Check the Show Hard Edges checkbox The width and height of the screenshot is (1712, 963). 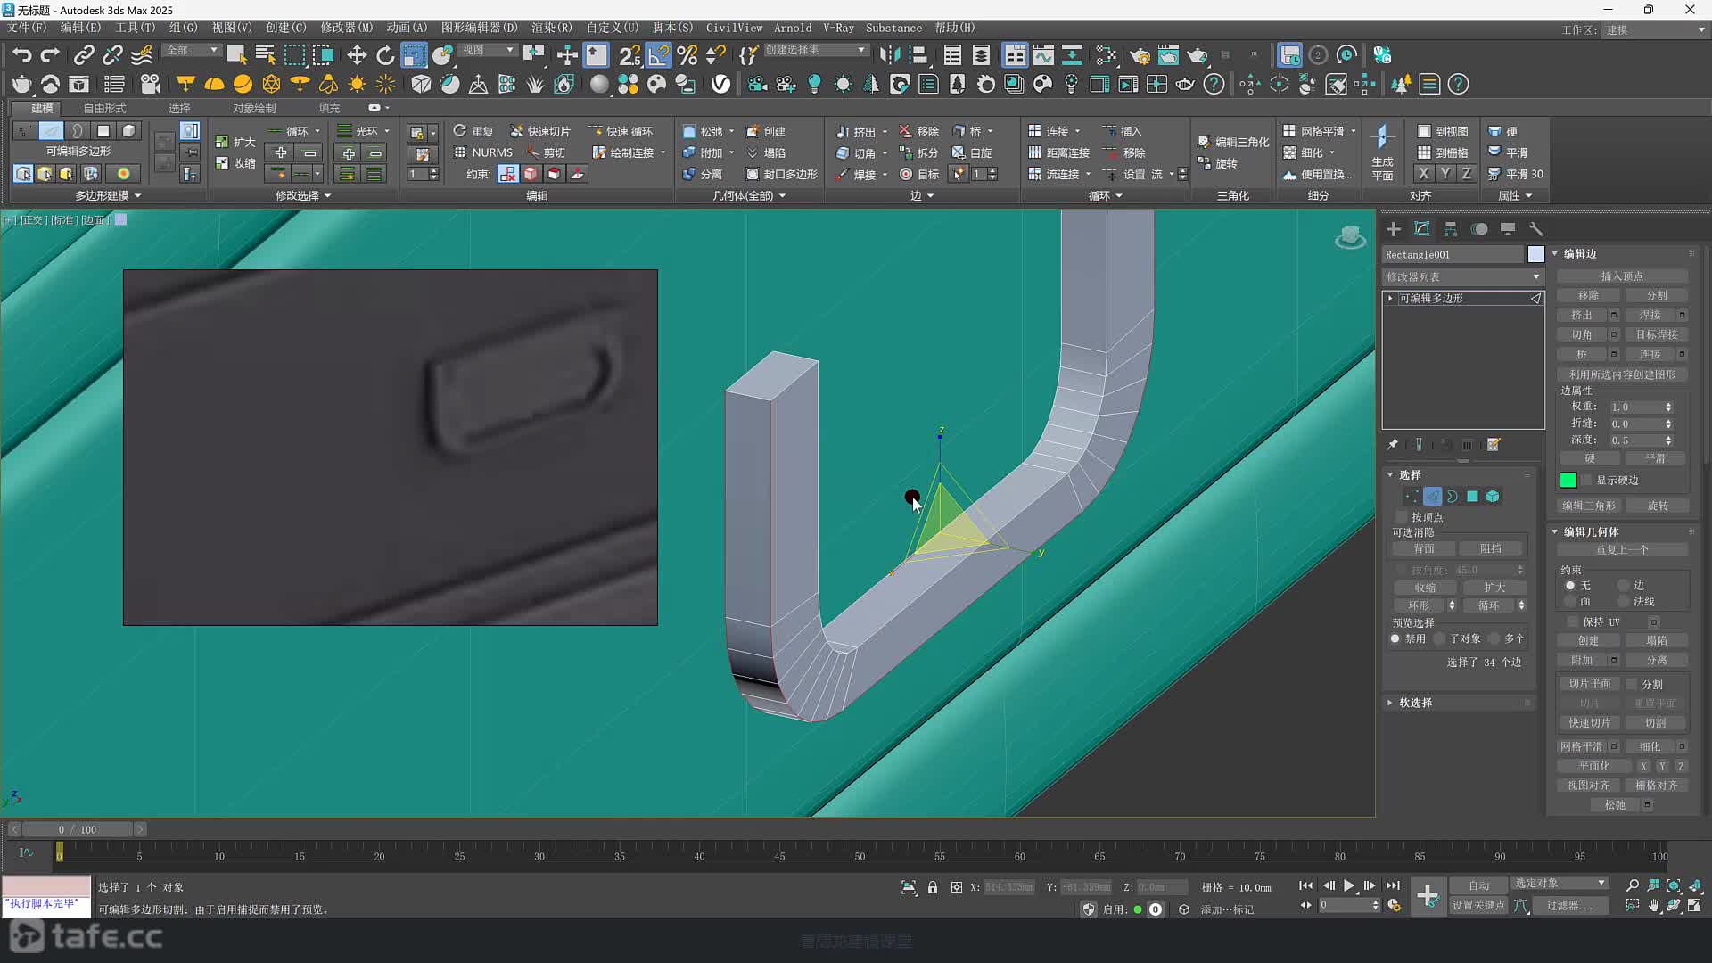(x=1587, y=480)
